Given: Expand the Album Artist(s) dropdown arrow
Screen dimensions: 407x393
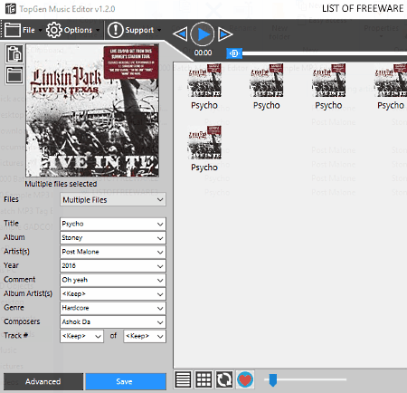Looking at the screenshot, I should tap(160, 294).
